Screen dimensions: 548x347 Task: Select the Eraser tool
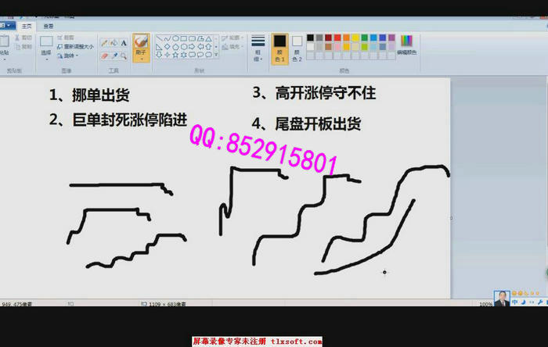tap(105, 55)
